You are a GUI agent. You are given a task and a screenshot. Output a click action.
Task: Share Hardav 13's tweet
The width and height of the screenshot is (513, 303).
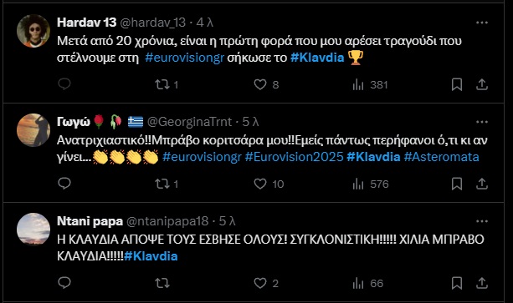(481, 84)
